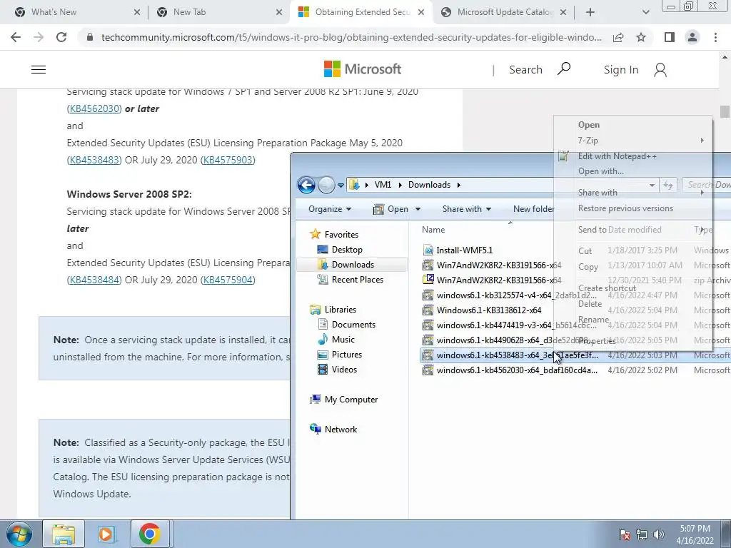The height and width of the screenshot is (548, 731).
Task: Click Action Center flag tray icon
Action: 625,534
